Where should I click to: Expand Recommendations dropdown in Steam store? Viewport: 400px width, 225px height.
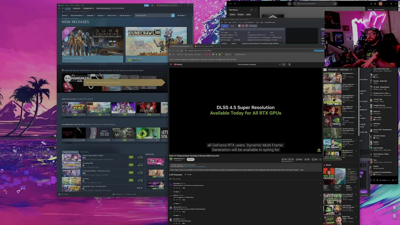[x=77, y=15]
